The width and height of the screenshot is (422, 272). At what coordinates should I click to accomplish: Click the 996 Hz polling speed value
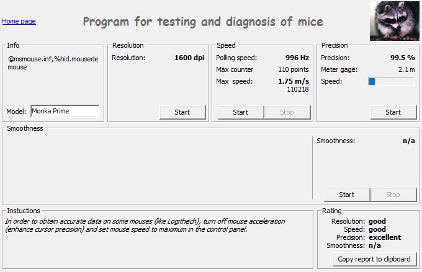297,58
